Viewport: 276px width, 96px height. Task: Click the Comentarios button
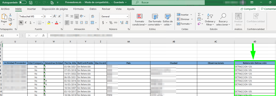(268, 9)
